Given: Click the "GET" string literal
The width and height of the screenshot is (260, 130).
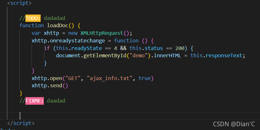Looking at the screenshot, I should (x=73, y=78).
